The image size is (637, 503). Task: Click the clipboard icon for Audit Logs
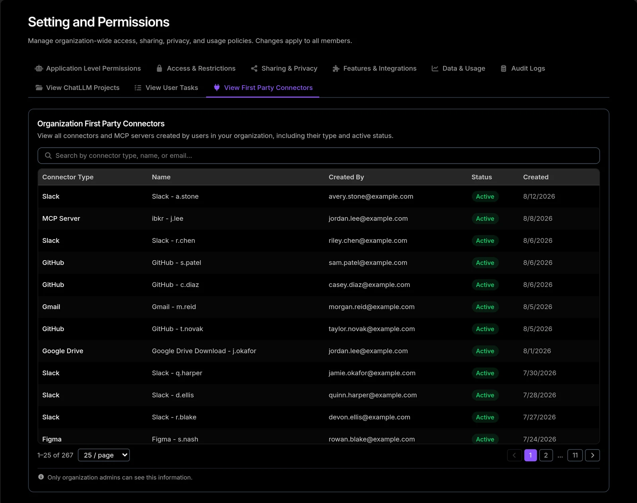click(504, 68)
